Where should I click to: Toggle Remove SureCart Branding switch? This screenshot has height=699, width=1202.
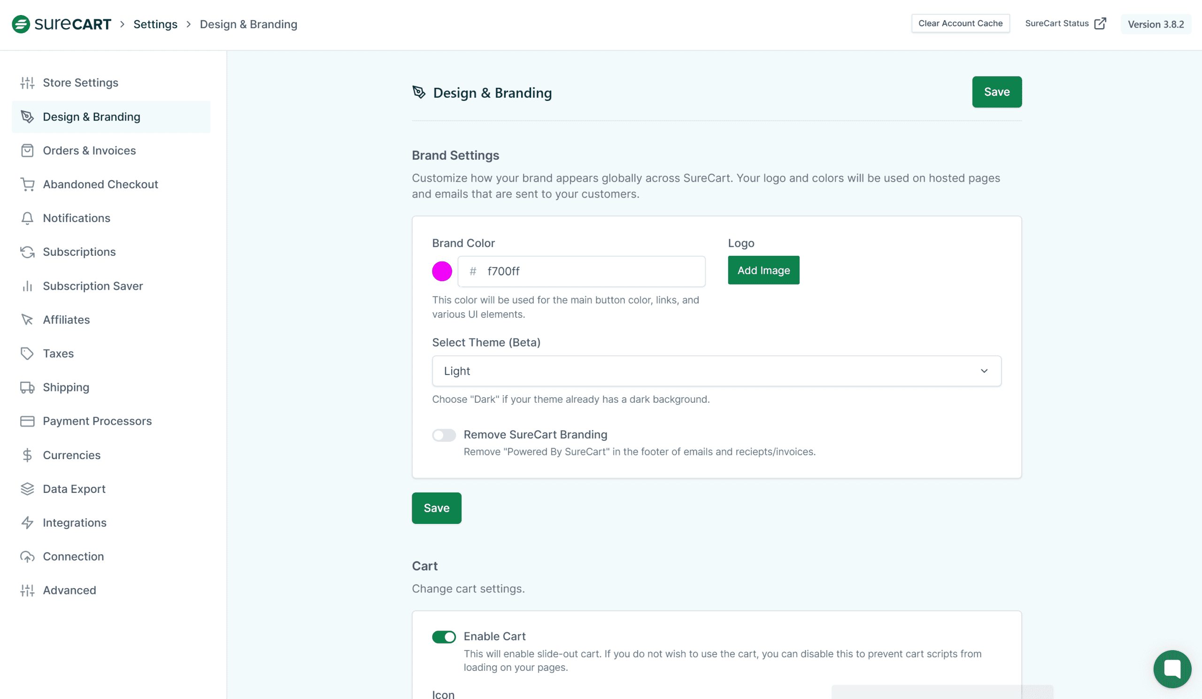444,435
